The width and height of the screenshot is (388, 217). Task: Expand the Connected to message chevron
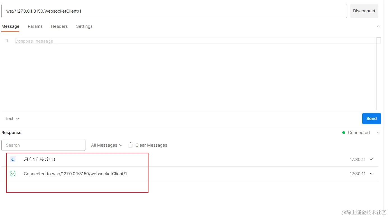[x=371, y=174]
